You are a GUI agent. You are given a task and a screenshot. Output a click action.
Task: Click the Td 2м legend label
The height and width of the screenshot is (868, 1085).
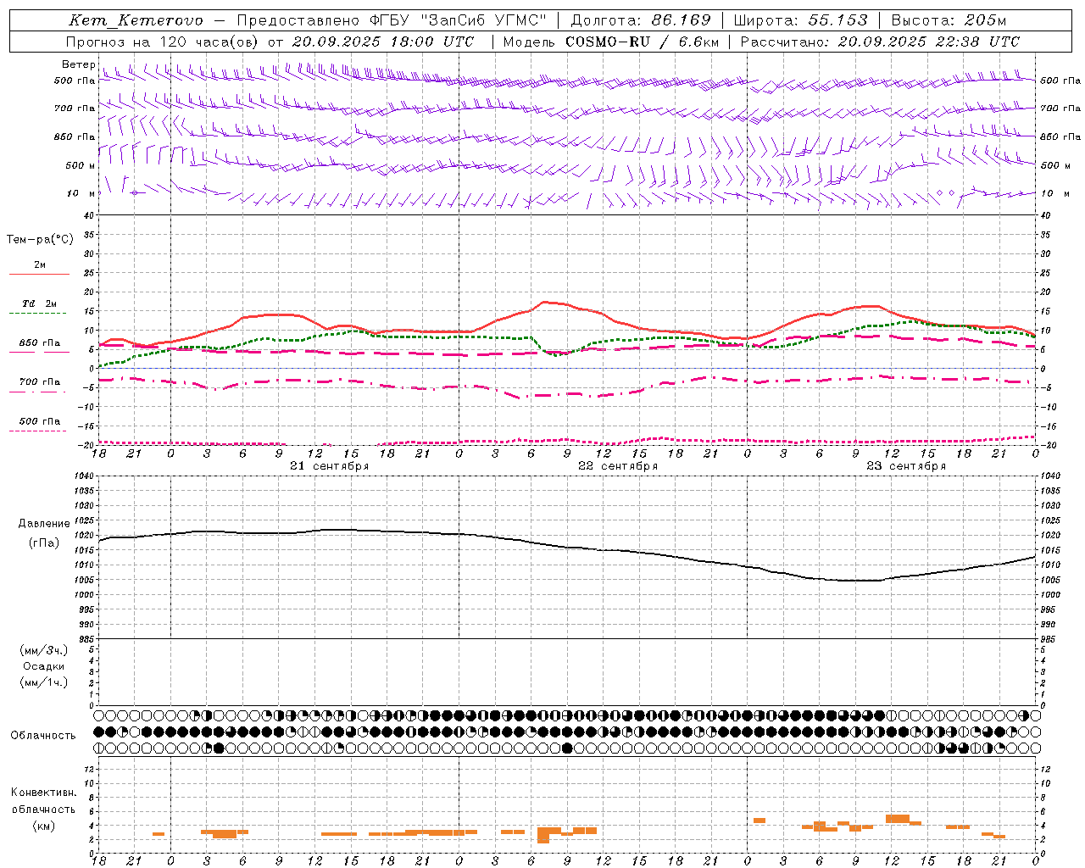click(x=40, y=303)
